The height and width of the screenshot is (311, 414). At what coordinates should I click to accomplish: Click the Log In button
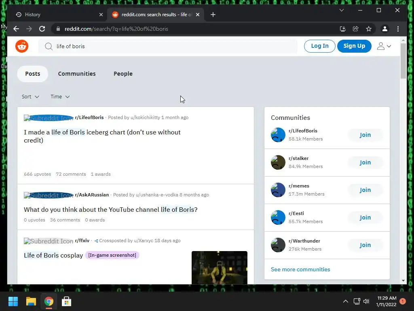(x=319, y=46)
